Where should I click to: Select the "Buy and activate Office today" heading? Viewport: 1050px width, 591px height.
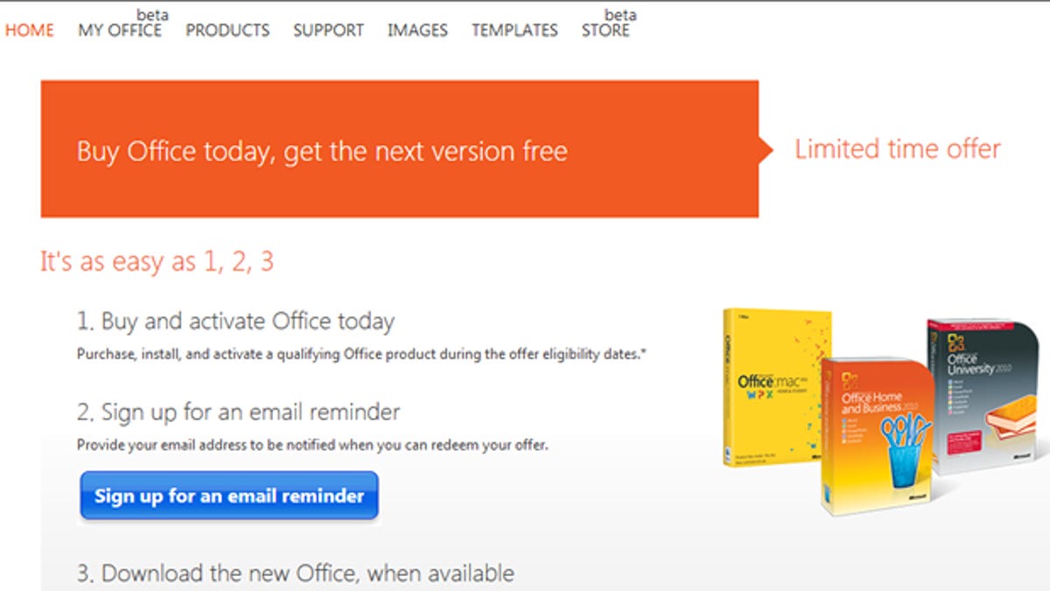pyautogui.click(x=235, y=321)
